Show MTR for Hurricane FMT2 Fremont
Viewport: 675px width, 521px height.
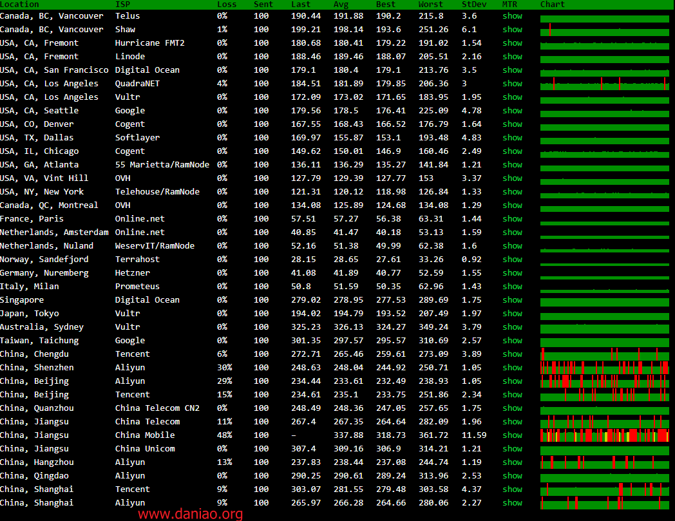pyautogui.click(x=512, y=43)
